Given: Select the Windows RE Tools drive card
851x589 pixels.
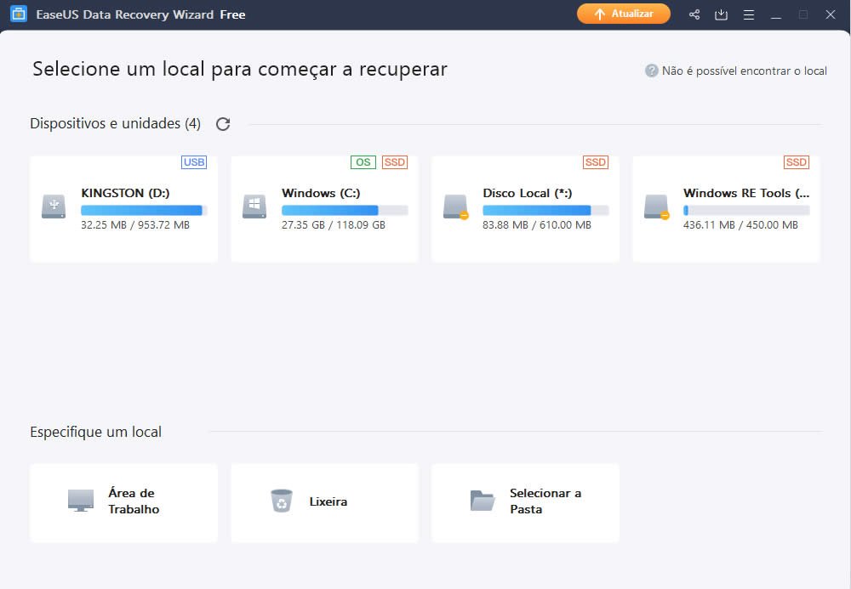Looking at the screenshot, I should 726,209.
